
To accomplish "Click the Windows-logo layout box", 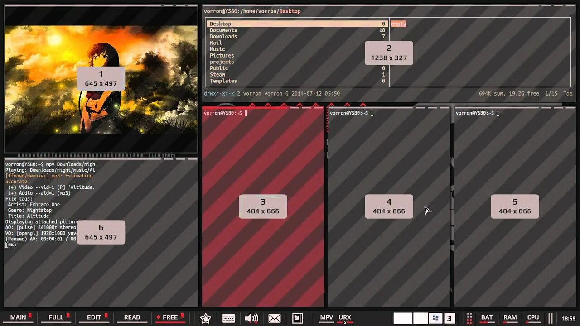I will 435,318.
